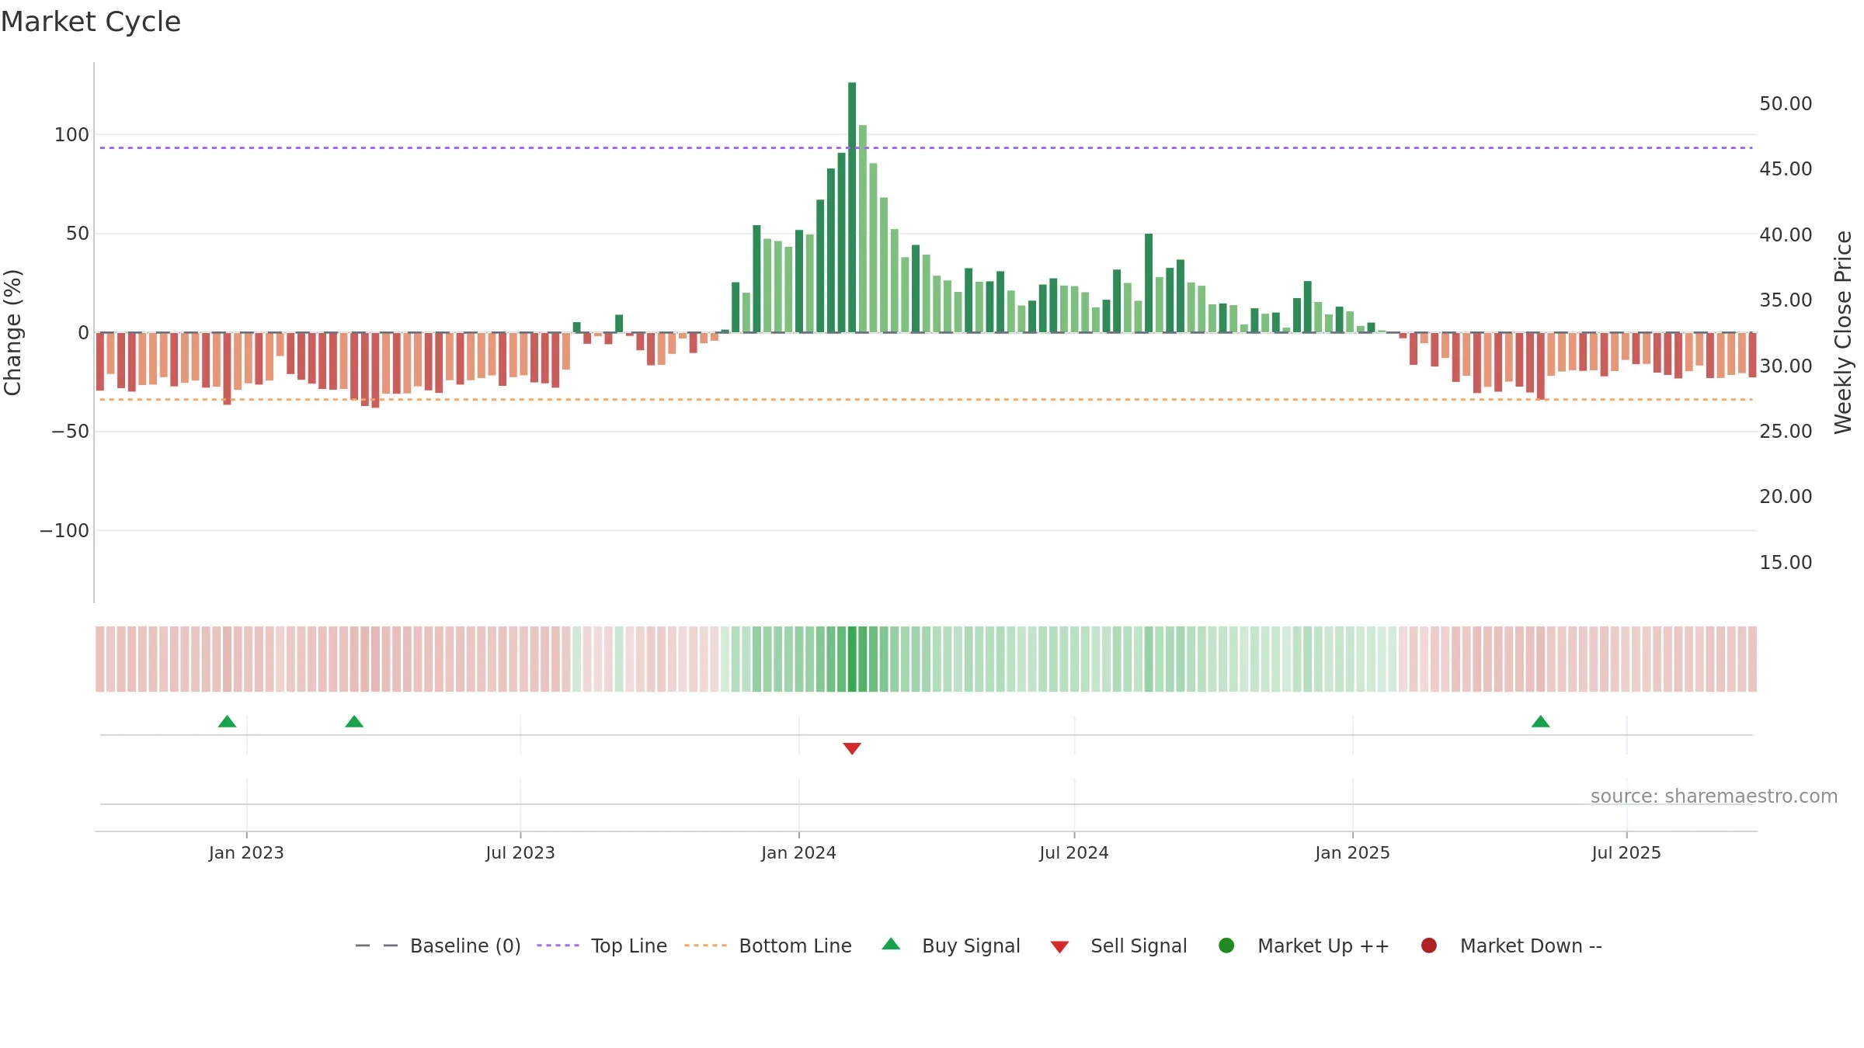Viewport: 1864px width, 1048px height.
Task: Click the 20.00 price tick label
Action: (x=1786, y=497)
